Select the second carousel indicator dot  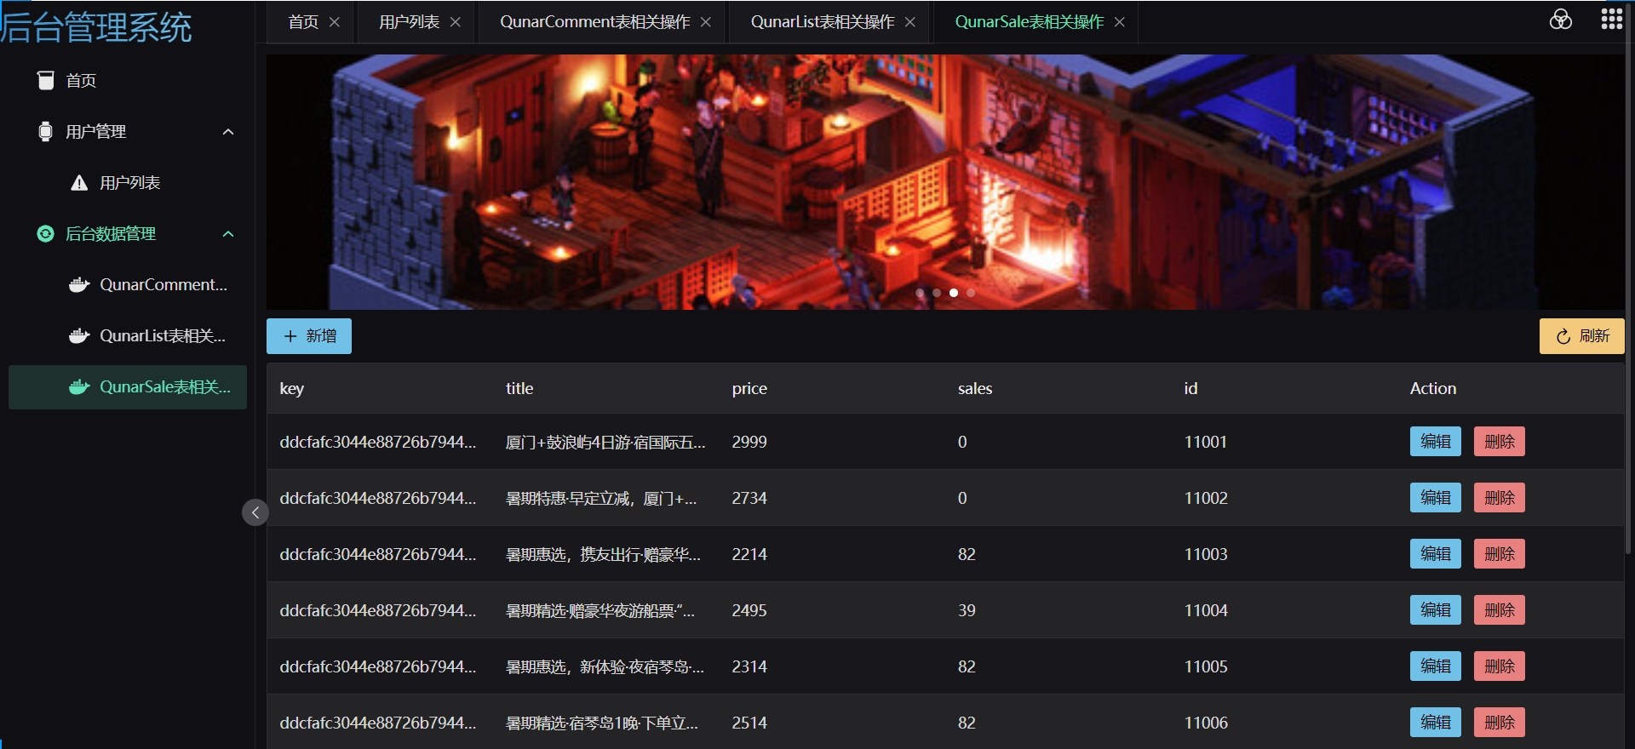click(x=937, y=293)
